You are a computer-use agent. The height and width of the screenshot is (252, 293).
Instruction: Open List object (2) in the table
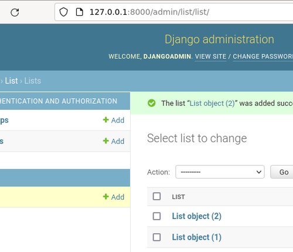point(197,216)
